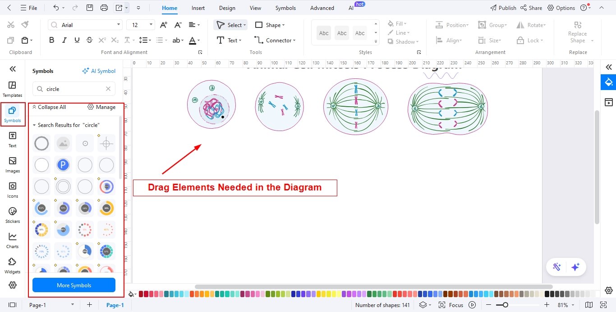Click the Print icon
Screen dimensions: 616x312
[x=104, y=8]
